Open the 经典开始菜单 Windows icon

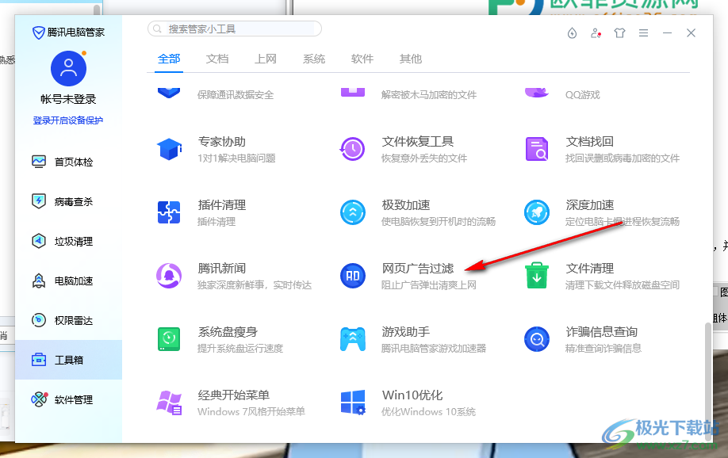[169, 403]
